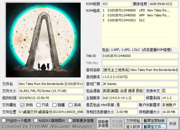Check the 隐藏 hidden attribute checkbox
The image size is (180, 130).
tap(55, 105)
